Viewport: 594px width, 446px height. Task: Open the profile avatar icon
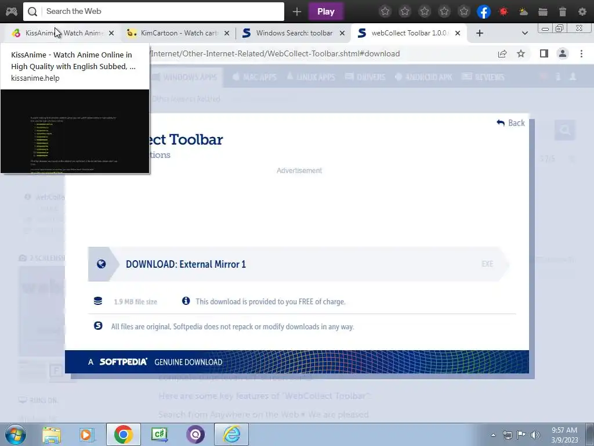tap(563, 54)
